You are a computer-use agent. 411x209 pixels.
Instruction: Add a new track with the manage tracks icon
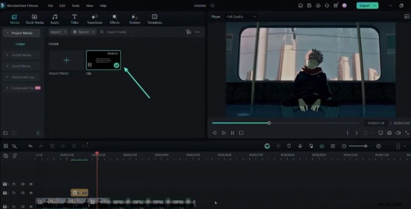(6, 155)
